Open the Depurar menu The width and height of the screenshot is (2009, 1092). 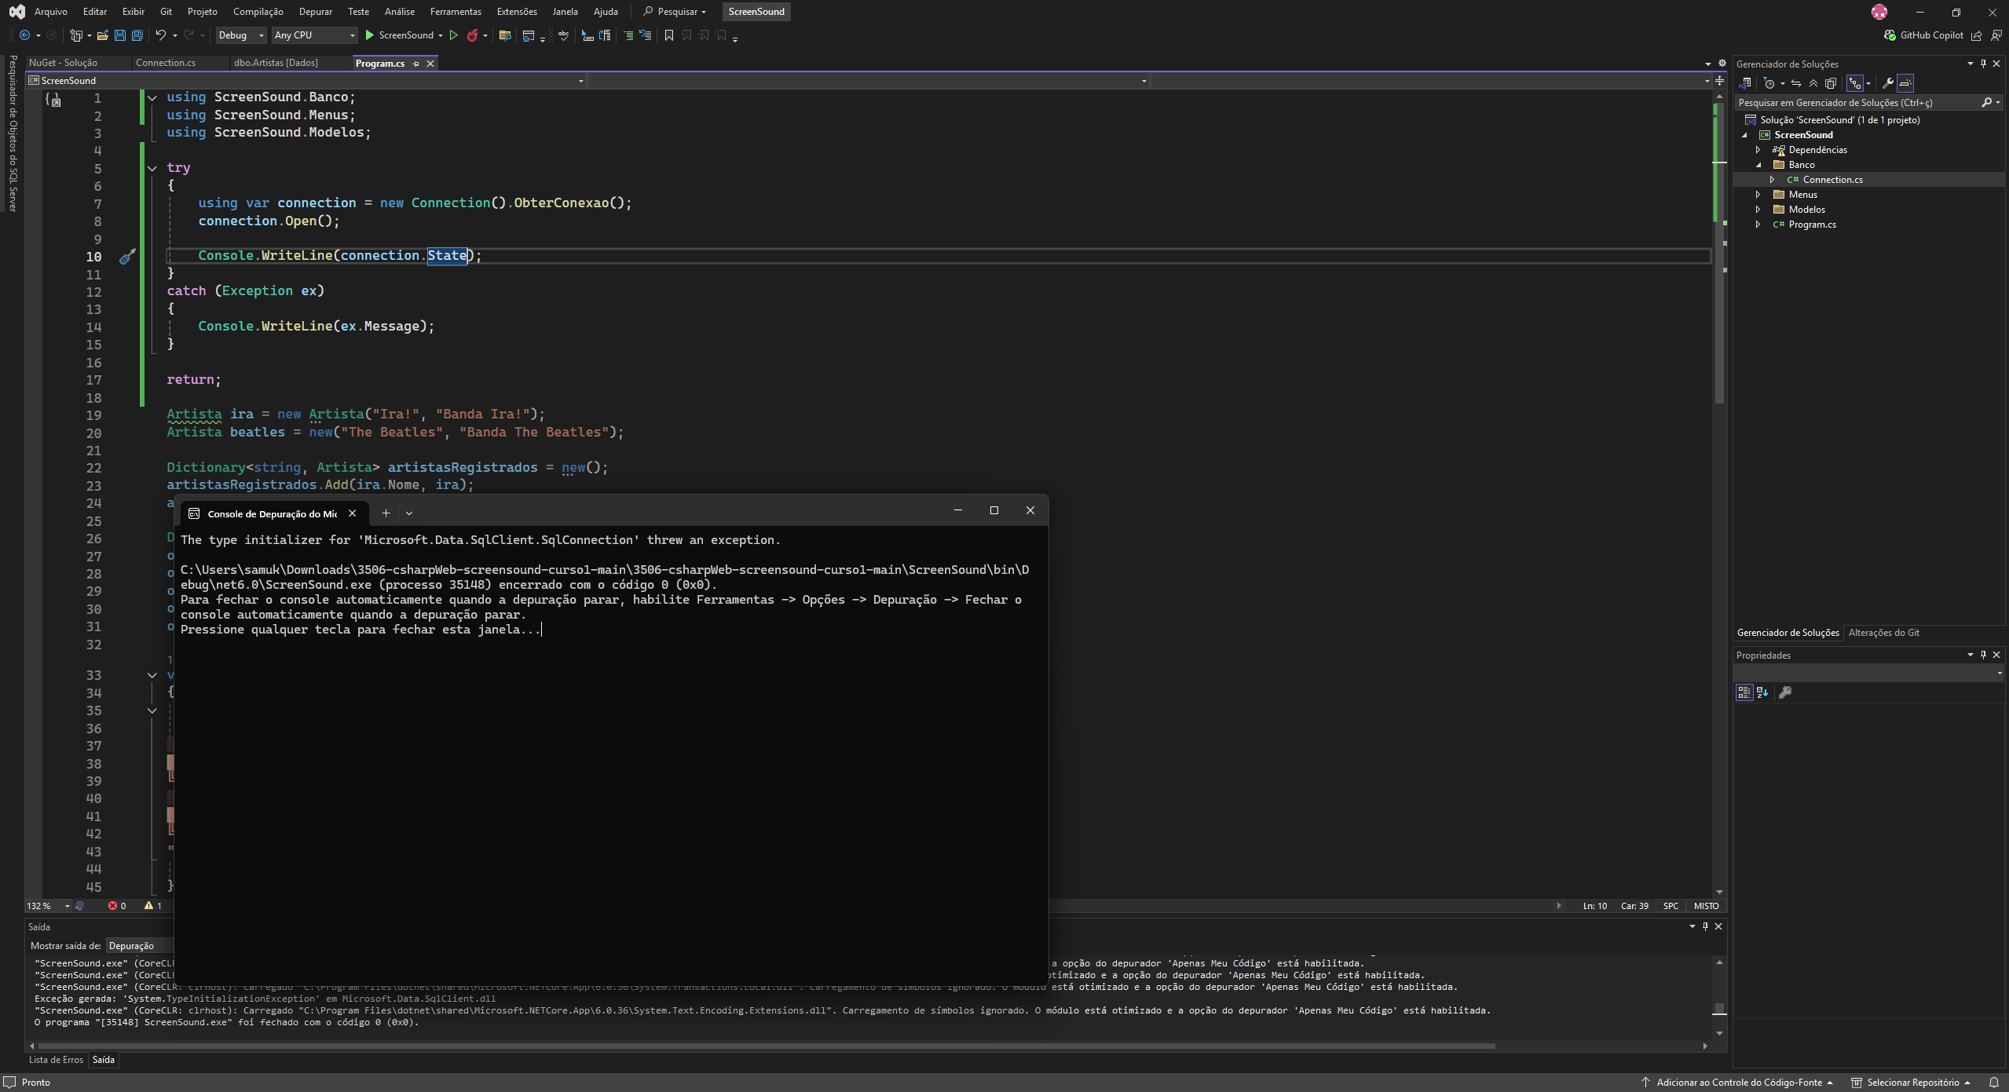coord(316,12)
